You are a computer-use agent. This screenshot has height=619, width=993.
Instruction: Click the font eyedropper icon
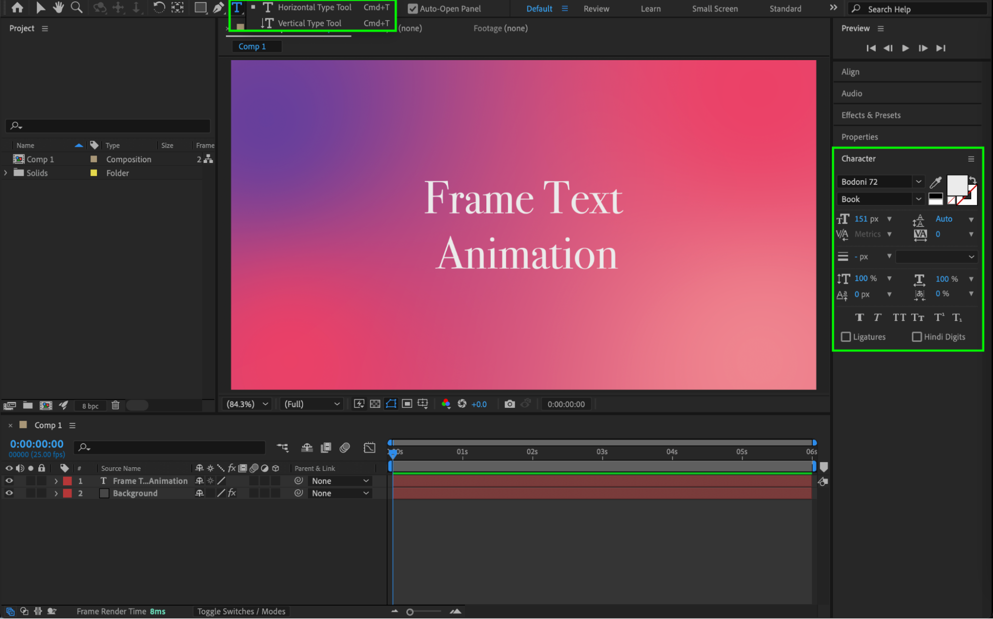[935, 182]
